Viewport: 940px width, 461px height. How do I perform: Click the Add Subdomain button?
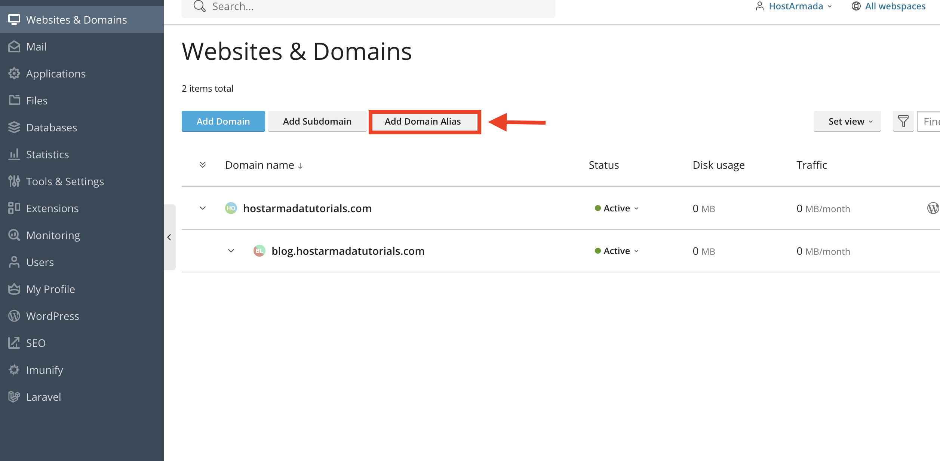(x=317, y=121)
